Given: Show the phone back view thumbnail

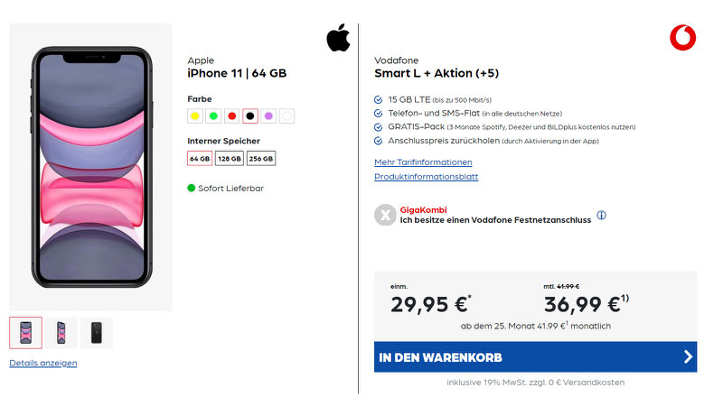Looking at the screenshot, I should (97, 333).
